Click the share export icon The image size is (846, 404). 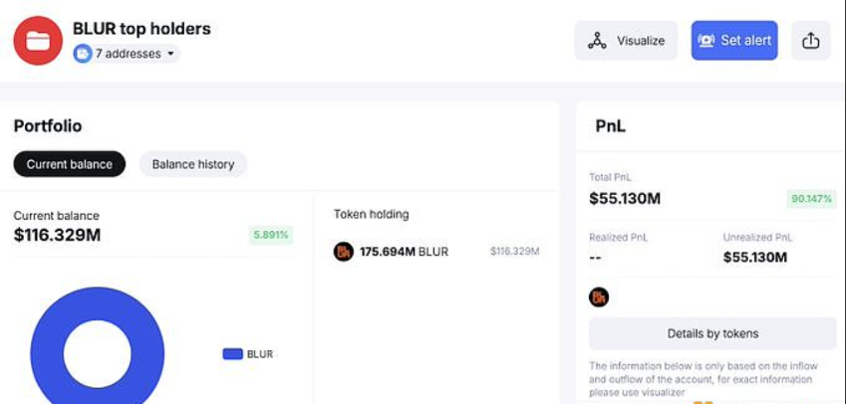810,41
